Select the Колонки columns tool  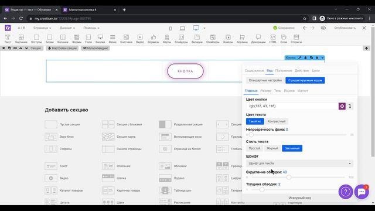pyautogui.click(x=63, y=39)
